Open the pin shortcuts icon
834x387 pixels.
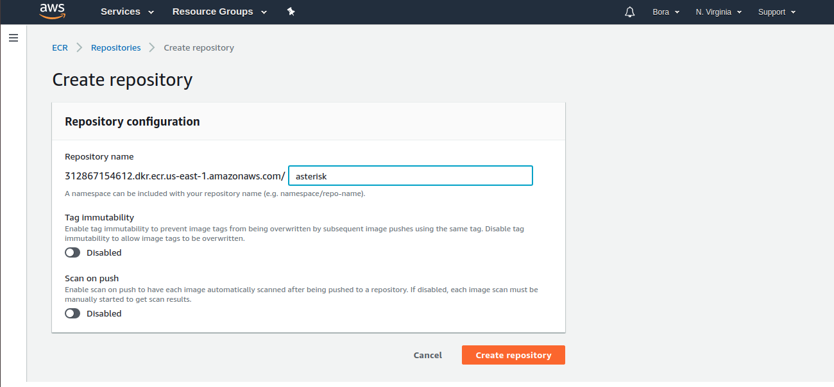pyautogui.click(x=291, y=12)
